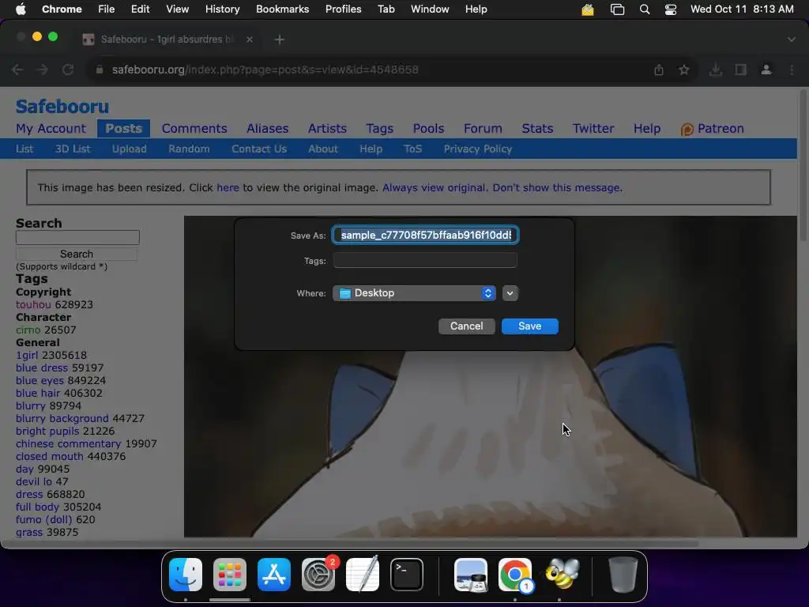The width and height of the screenshot is (809, 607).
Task: Open the Aliases page
Action: click(267, 129)
